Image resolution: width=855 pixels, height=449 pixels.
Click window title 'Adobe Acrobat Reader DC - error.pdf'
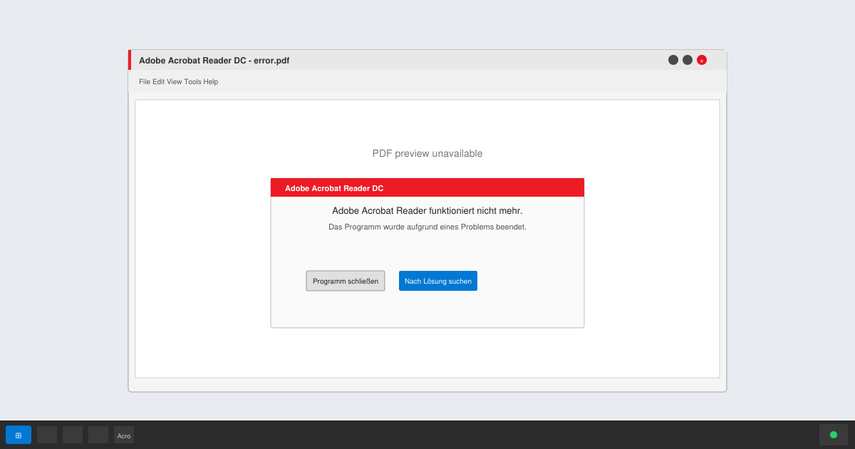(214, 61)
